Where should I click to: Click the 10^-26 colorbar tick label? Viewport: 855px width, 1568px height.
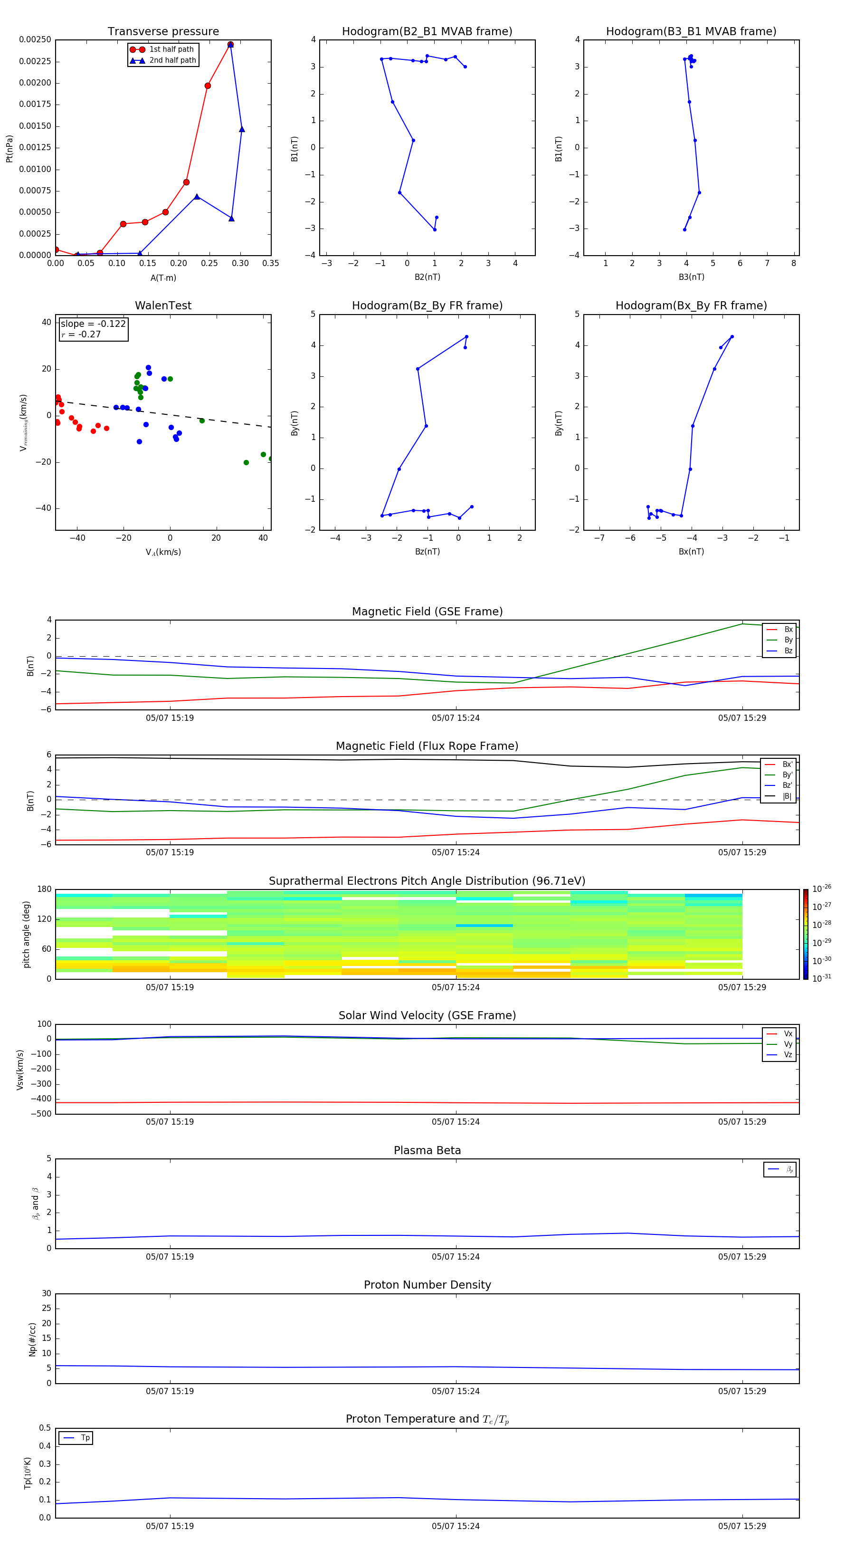click(x=822, y=889)
